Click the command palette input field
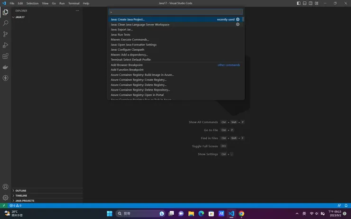Screen dimensions: 351x219 click(x=175, y=12)
